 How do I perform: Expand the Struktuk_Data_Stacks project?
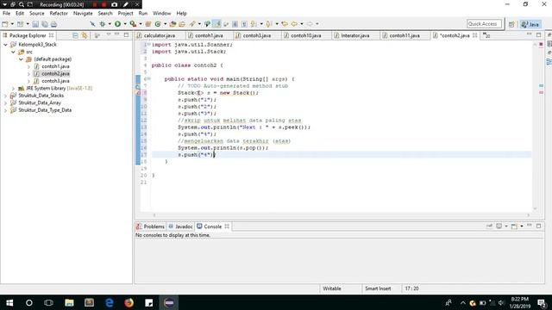point(5,96)
